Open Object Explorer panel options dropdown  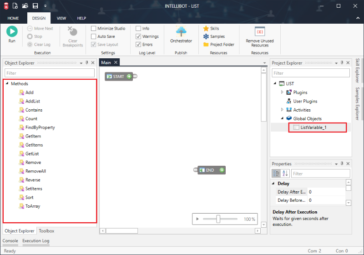(x=81, y=63)
